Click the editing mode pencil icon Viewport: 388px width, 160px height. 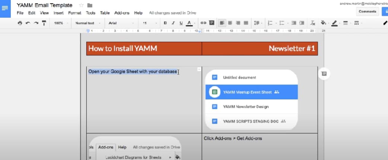coord(385,23)
